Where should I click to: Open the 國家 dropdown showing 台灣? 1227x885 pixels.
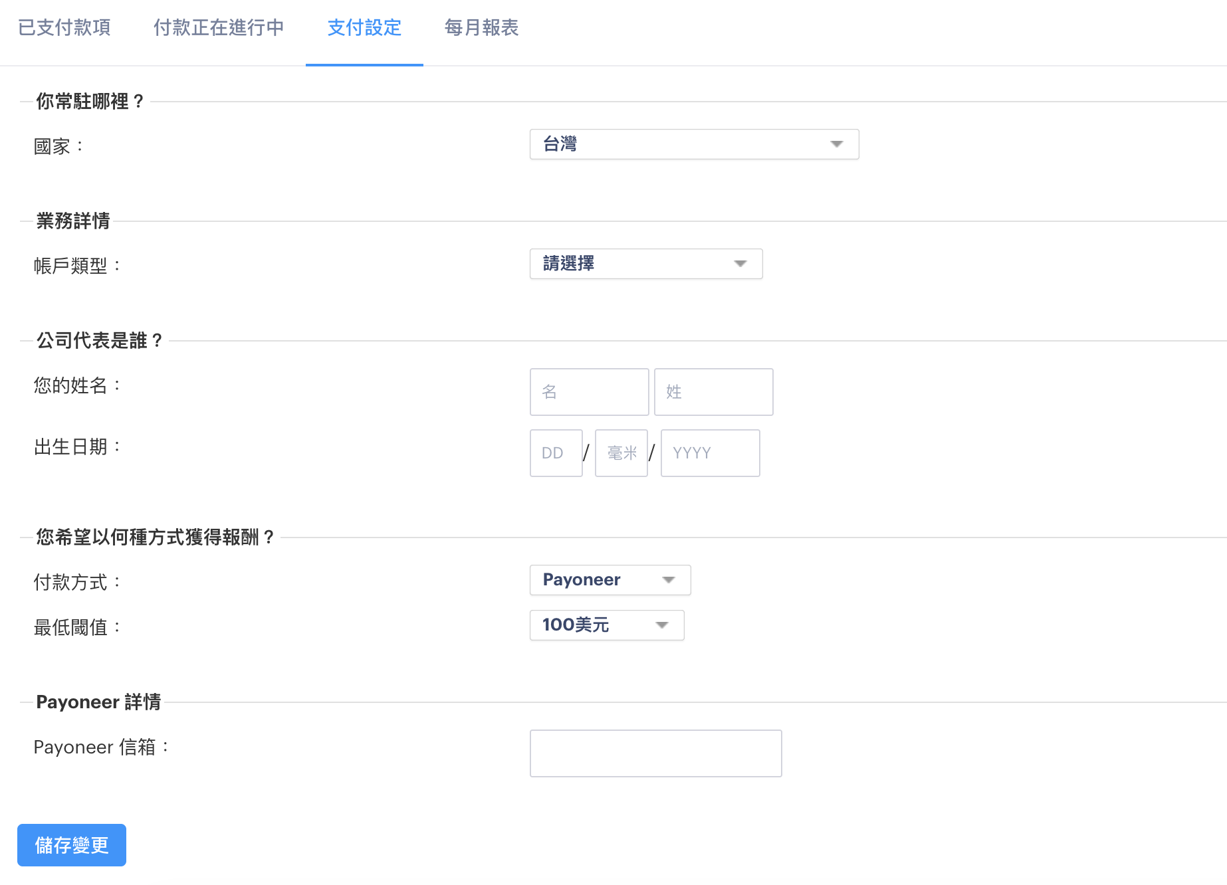point(694,144)
